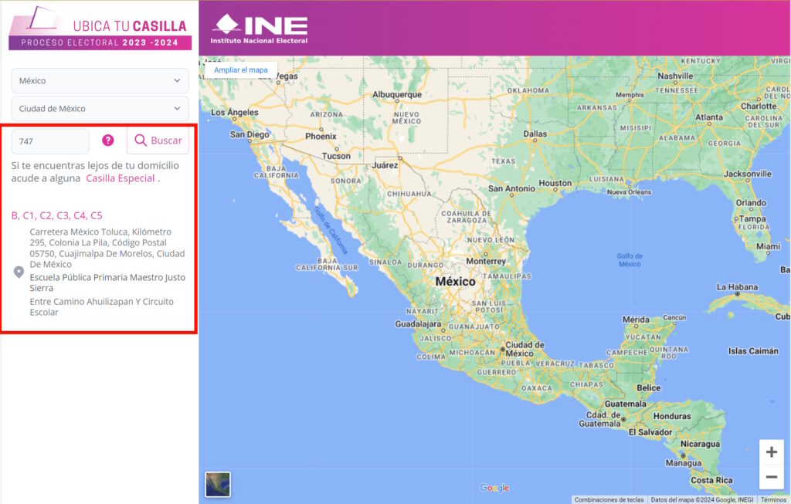Click the Buscar button

pyautogui.click(x=158, y=140)
